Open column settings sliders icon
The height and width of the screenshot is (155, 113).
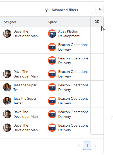(x=97, y=21)
